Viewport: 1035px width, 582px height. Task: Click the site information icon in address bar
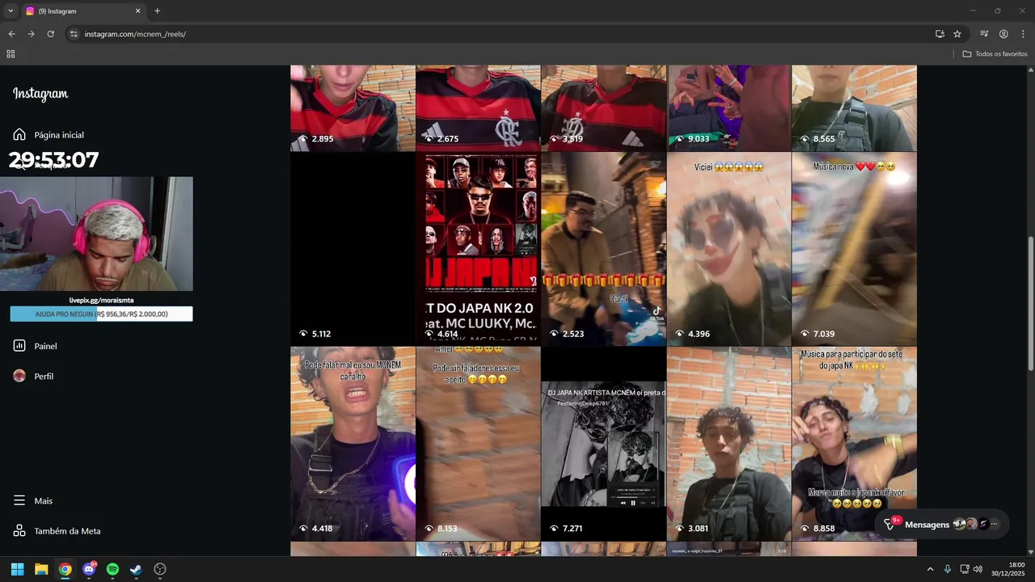74,34
